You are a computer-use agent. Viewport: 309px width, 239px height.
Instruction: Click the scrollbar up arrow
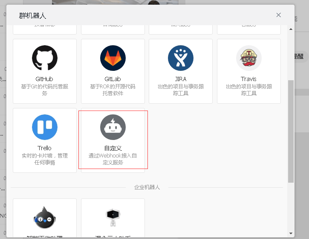click(x=291, y=29)
